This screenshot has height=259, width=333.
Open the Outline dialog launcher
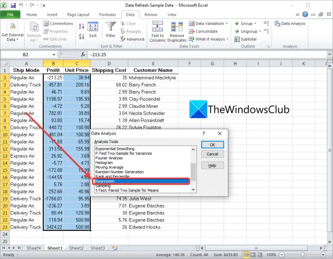tap(268, 46)
